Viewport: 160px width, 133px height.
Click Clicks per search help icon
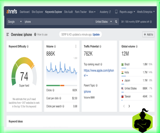(x=63, y=106)
